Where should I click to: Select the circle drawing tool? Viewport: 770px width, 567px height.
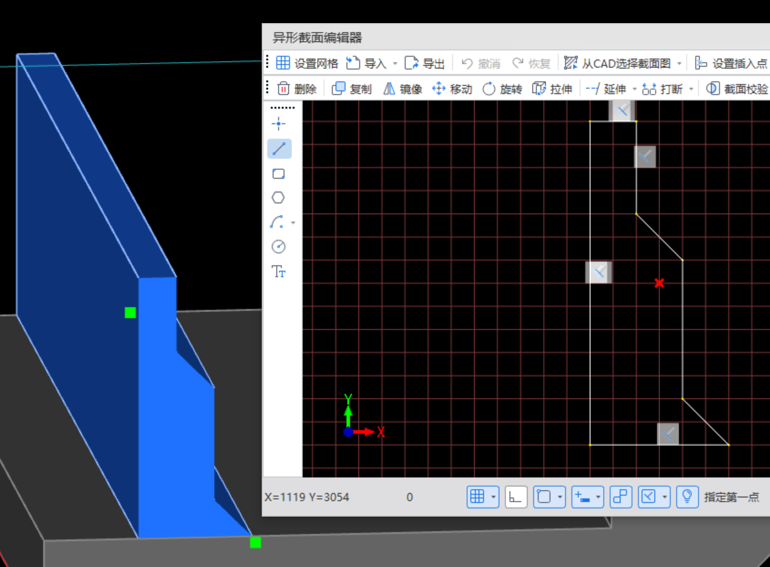[279, 246]
